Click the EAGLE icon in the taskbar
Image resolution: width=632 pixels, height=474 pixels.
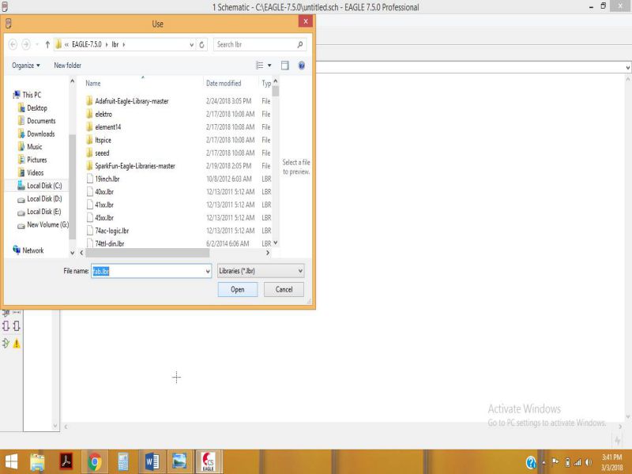tap(208, 462)
